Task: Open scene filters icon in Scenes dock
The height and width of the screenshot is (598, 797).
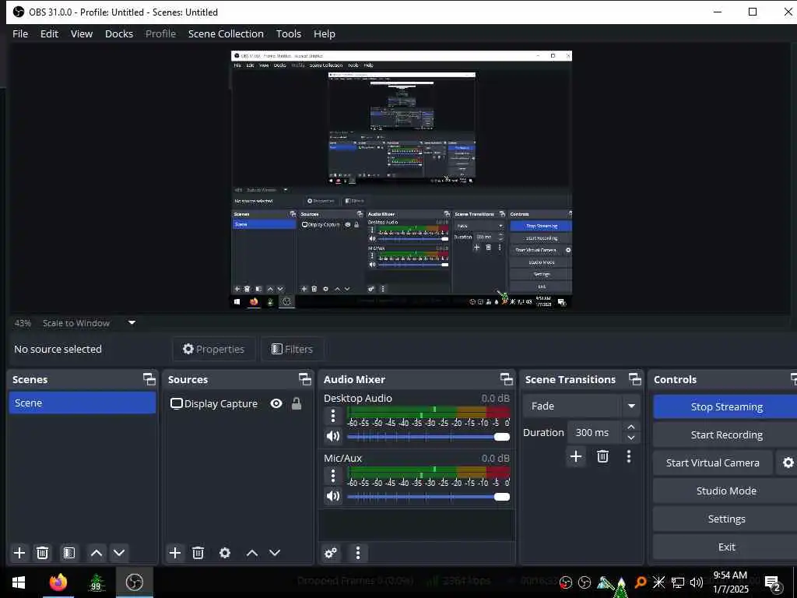Action: 69,553
